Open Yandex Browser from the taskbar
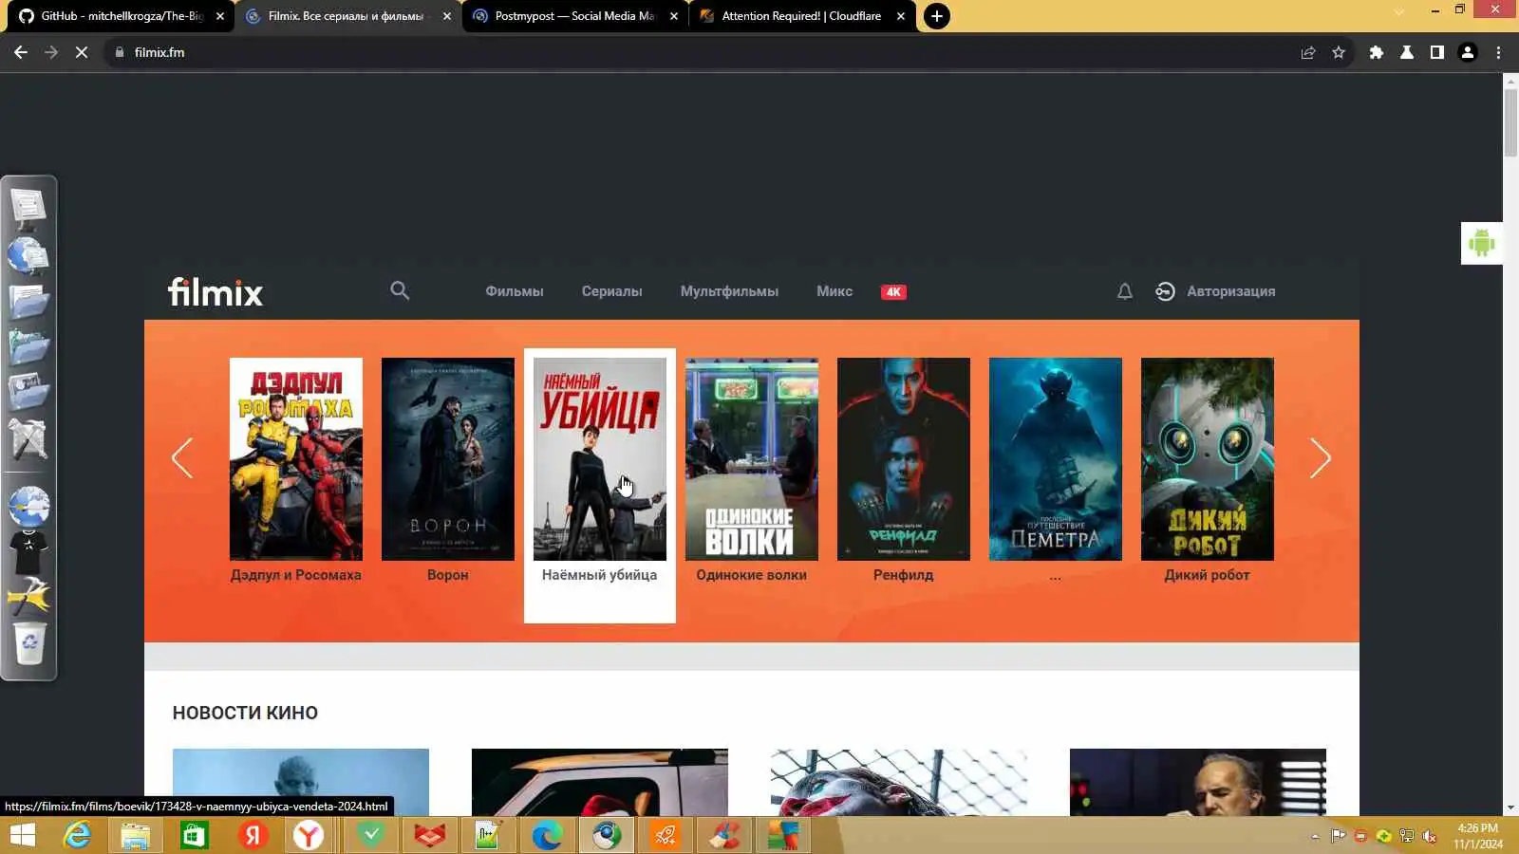This screenshot has height=854, width=1519. pyautogui.click(x=308, y=835)
